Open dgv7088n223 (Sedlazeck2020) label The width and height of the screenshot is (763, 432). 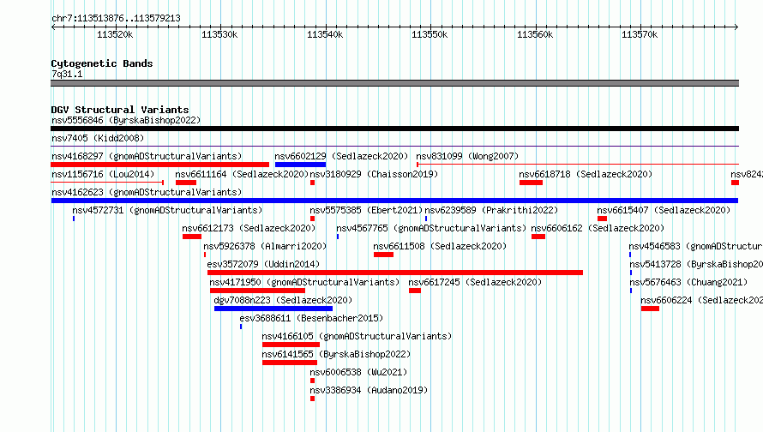(x=283, y=300)
